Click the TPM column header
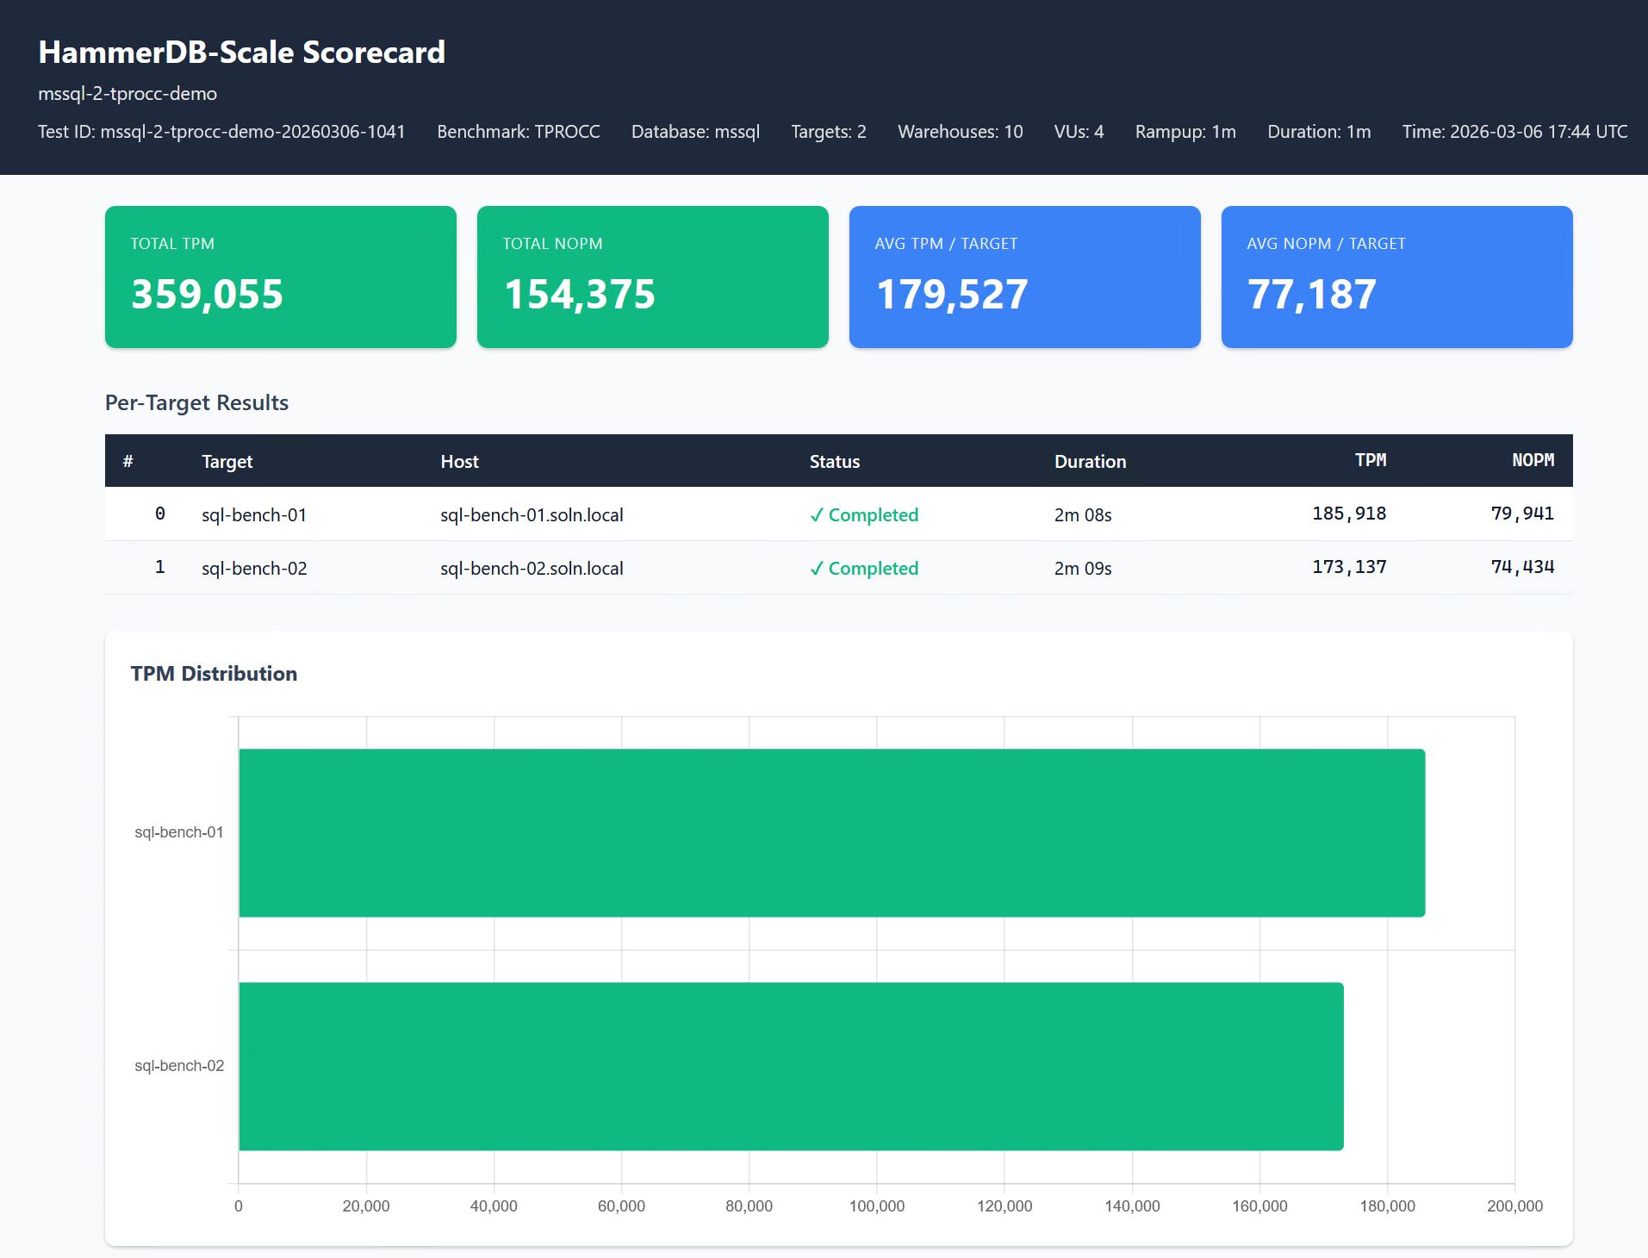 1370,460
